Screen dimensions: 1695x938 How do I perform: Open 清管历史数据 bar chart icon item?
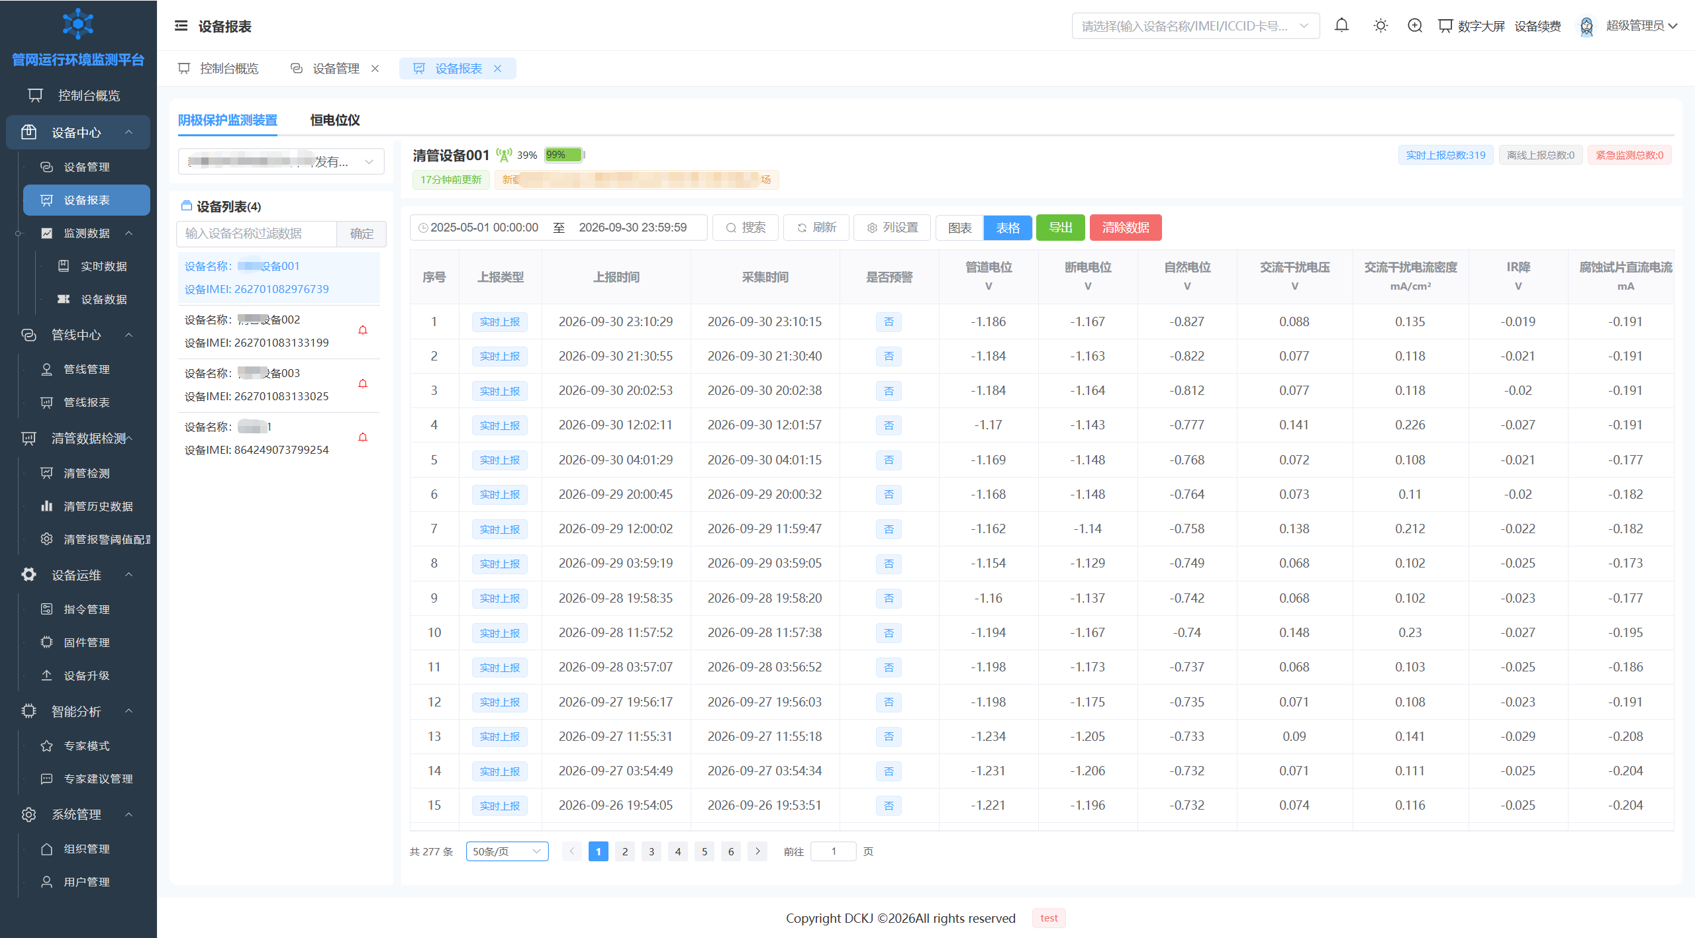[87, 506]
